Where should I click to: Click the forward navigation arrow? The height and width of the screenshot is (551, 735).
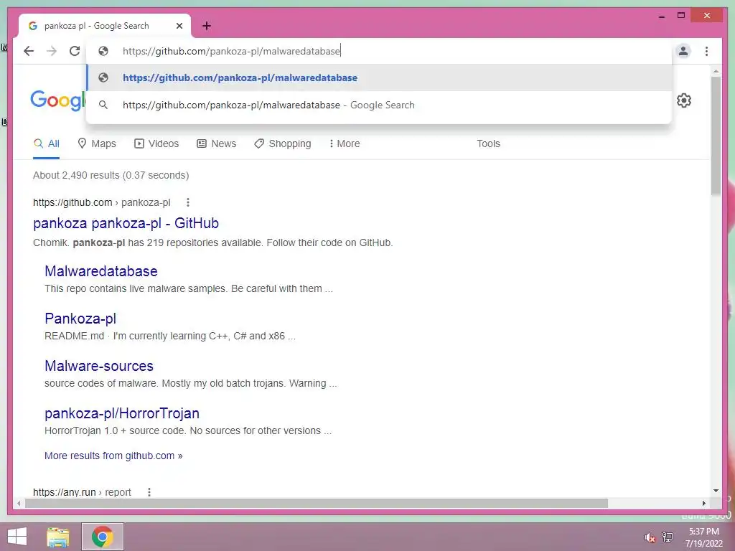click(52, 51)
